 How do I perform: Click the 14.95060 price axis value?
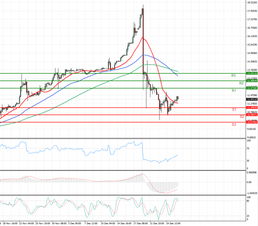252,53
